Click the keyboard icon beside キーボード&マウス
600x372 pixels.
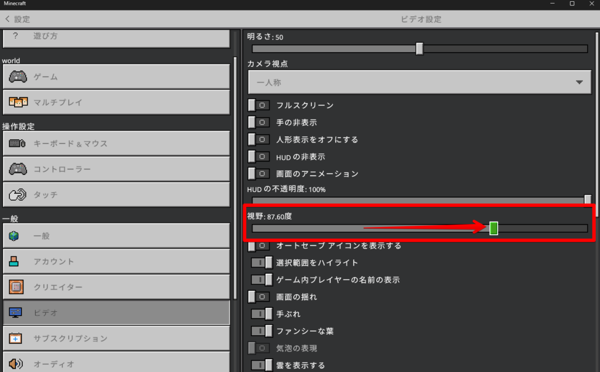(x=17, y=143)
